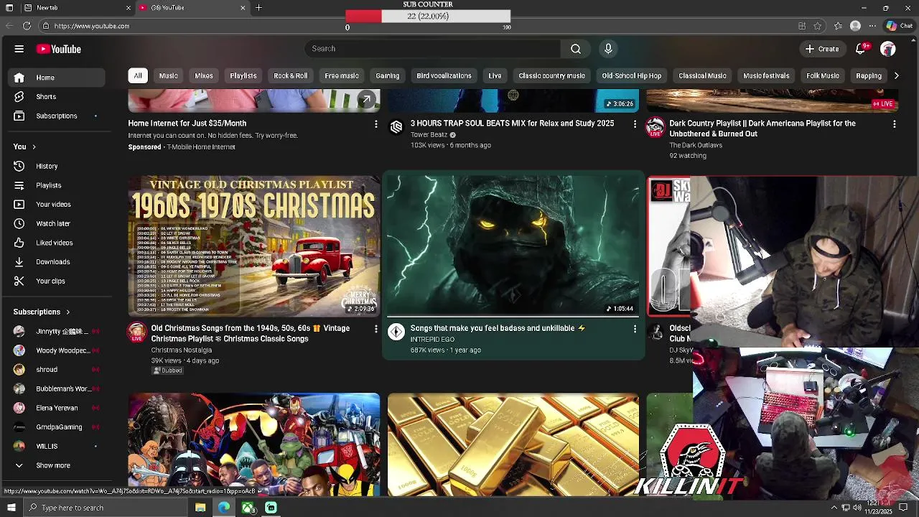Open options for Old Christmas Songs video
The height and width of the screenshot is (517, 919).
point(375,329)
